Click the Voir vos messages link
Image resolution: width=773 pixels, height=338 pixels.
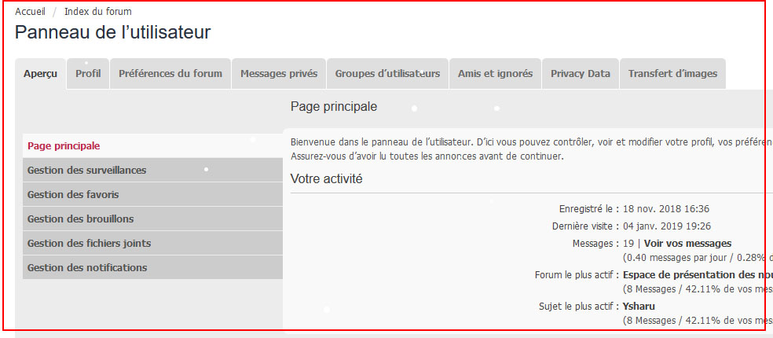(x=687, y=244)
